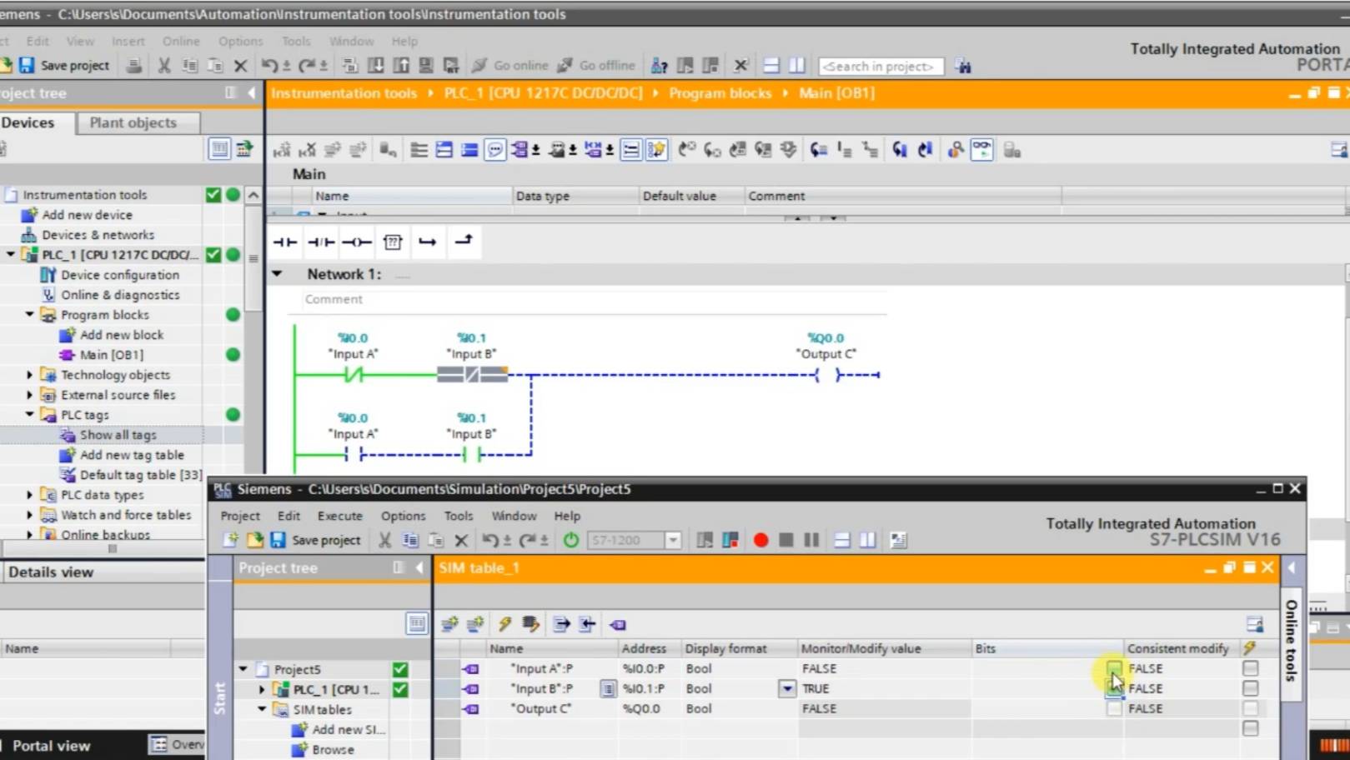The width and height of the screenshot is (1350, 760).
Task: Switch to Portal view
Action: (51, 745)
